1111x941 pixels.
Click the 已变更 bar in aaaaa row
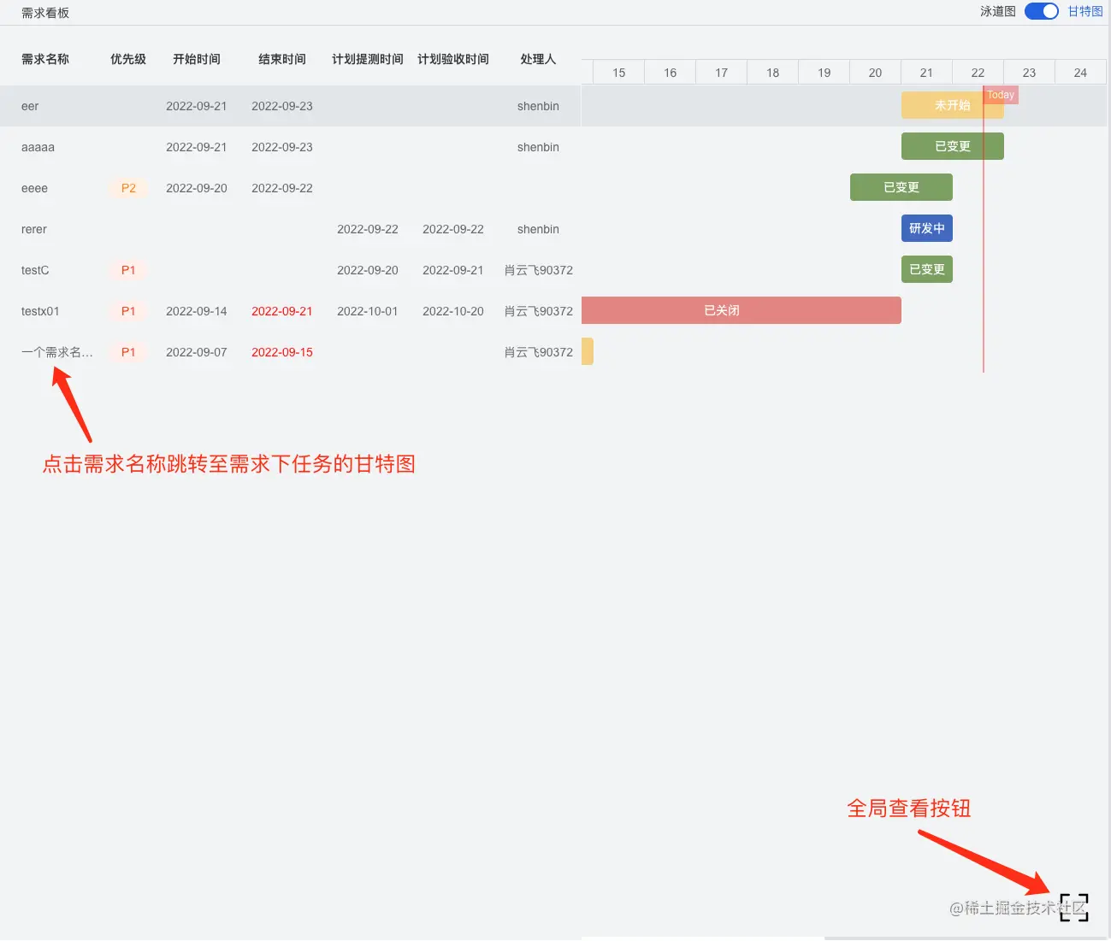(952, 146)
